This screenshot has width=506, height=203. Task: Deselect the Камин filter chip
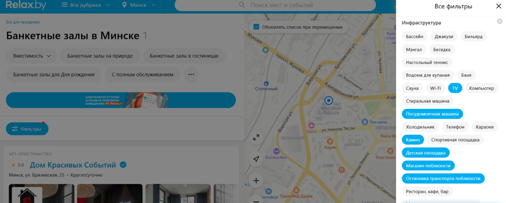click(413, 140)
